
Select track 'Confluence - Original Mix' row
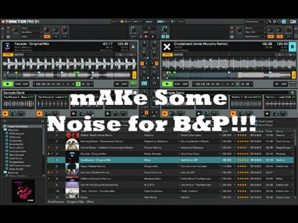171,160
